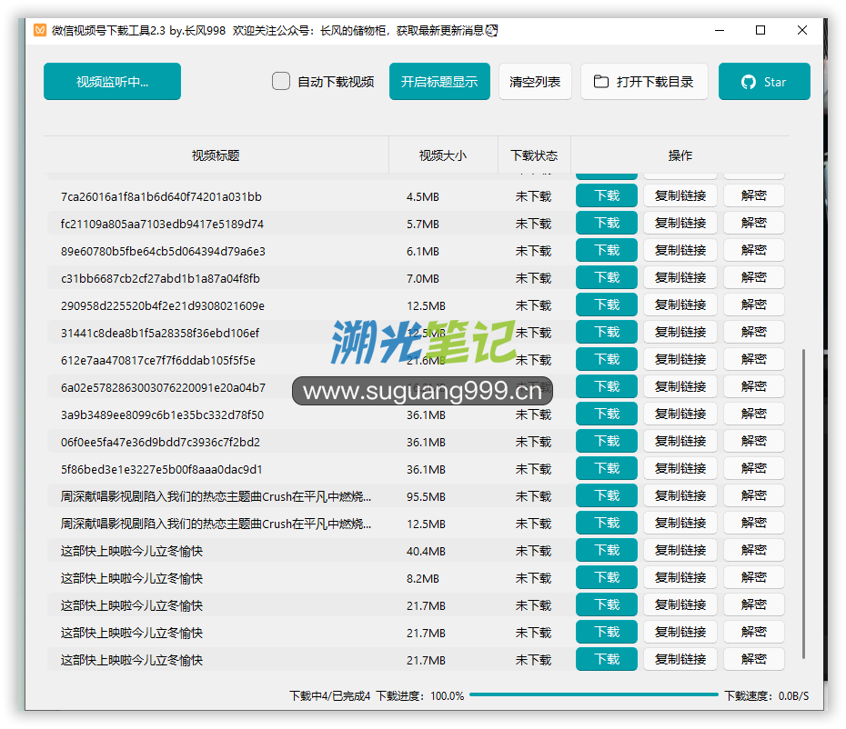The image size is (846, 729).
Task: Copy the link of video 89e60780b5fb
Action: click(680, 250)
